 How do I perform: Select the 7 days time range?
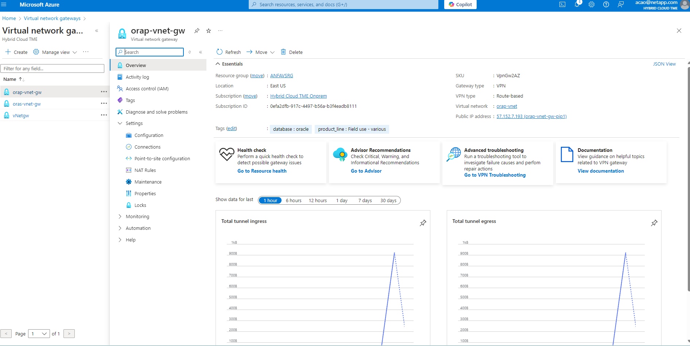click(x=365, y=201)
